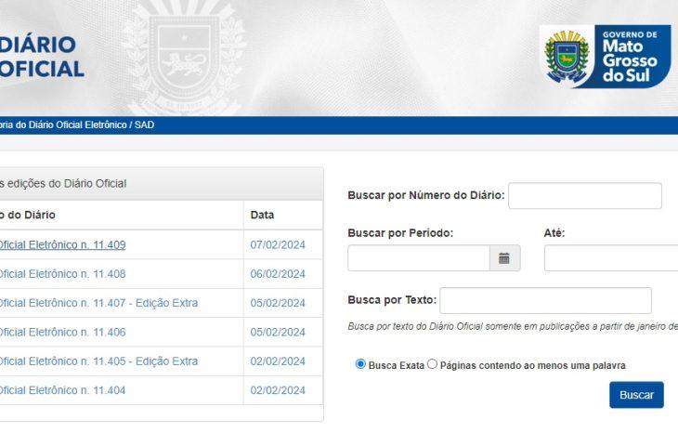This screenshot has width=678, height=446.
Task: Click the editions panel heading
Action: (x=63, y=183)
